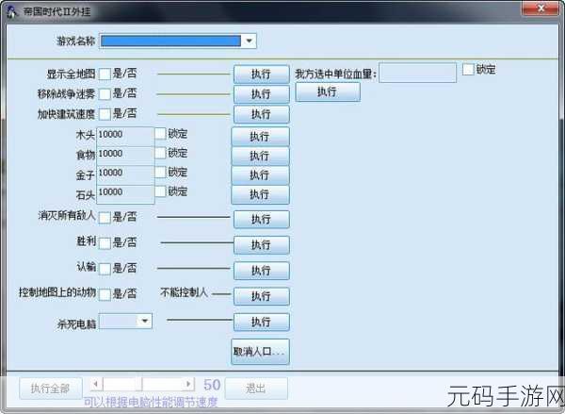Click the speed slider right arrow
The image size is (565, 414).
pyautogui.click(x=188, y=384)
